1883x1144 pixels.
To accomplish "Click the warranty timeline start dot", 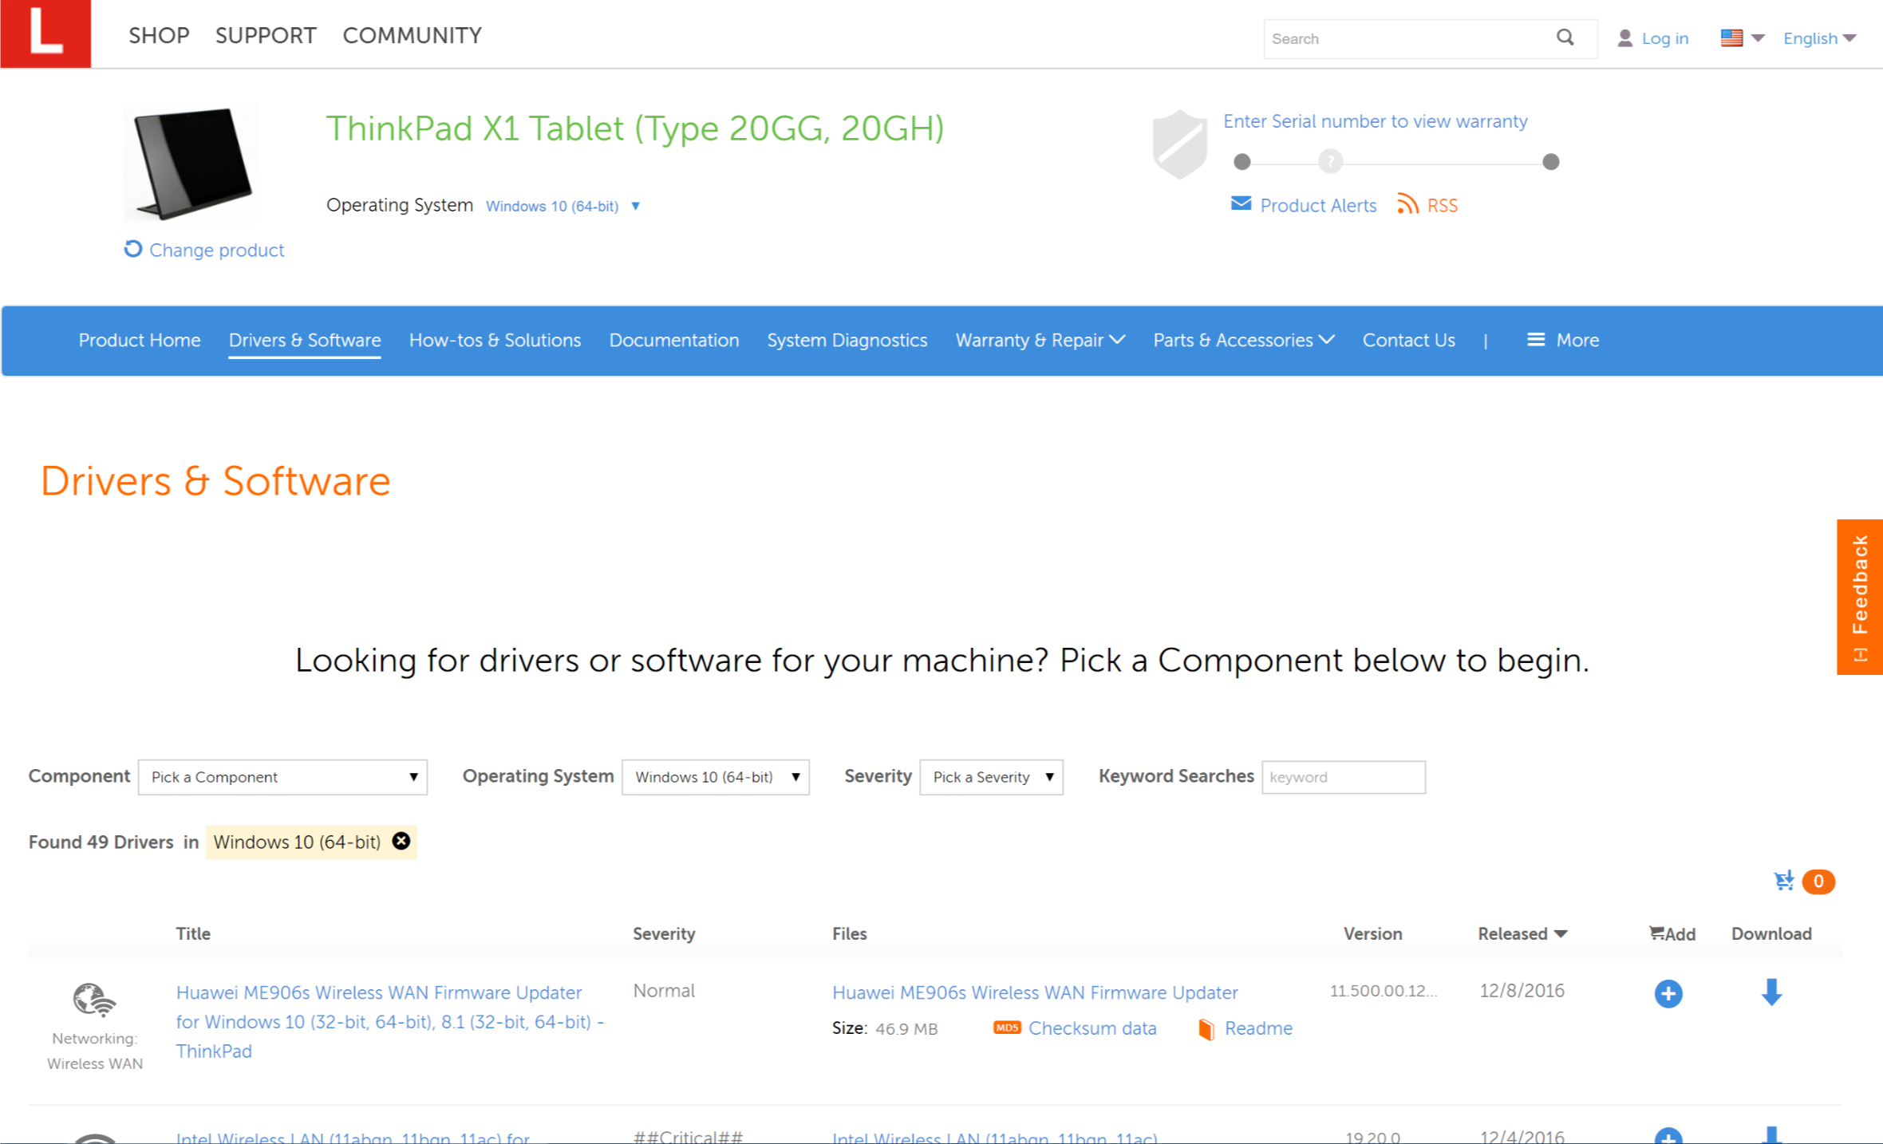I will pyautogui.click(x=1242, y=162).
